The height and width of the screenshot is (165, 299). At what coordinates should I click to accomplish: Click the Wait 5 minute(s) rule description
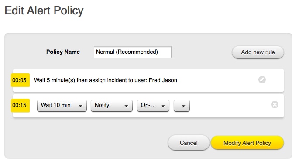106,80
